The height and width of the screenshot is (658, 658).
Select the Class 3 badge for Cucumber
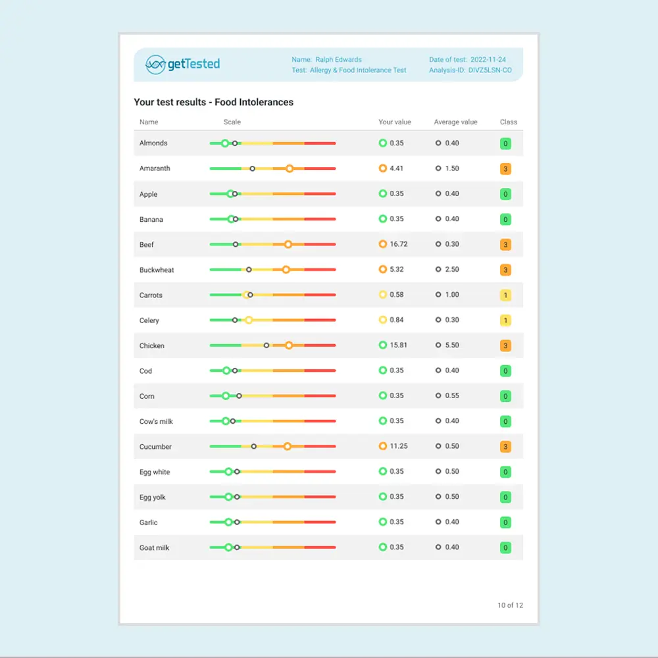click(505, 447)
